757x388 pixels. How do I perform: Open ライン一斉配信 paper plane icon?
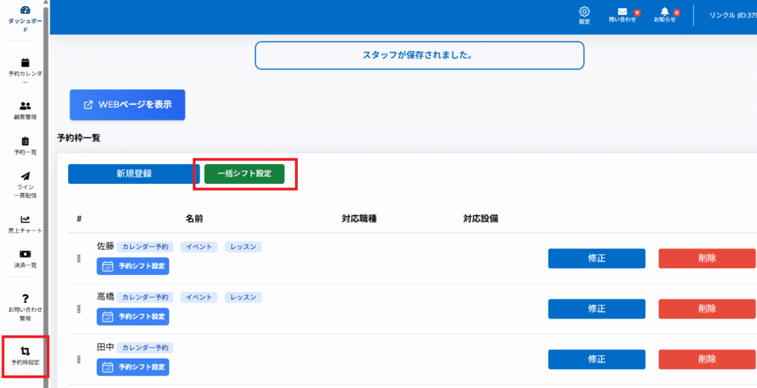(25, 177)
